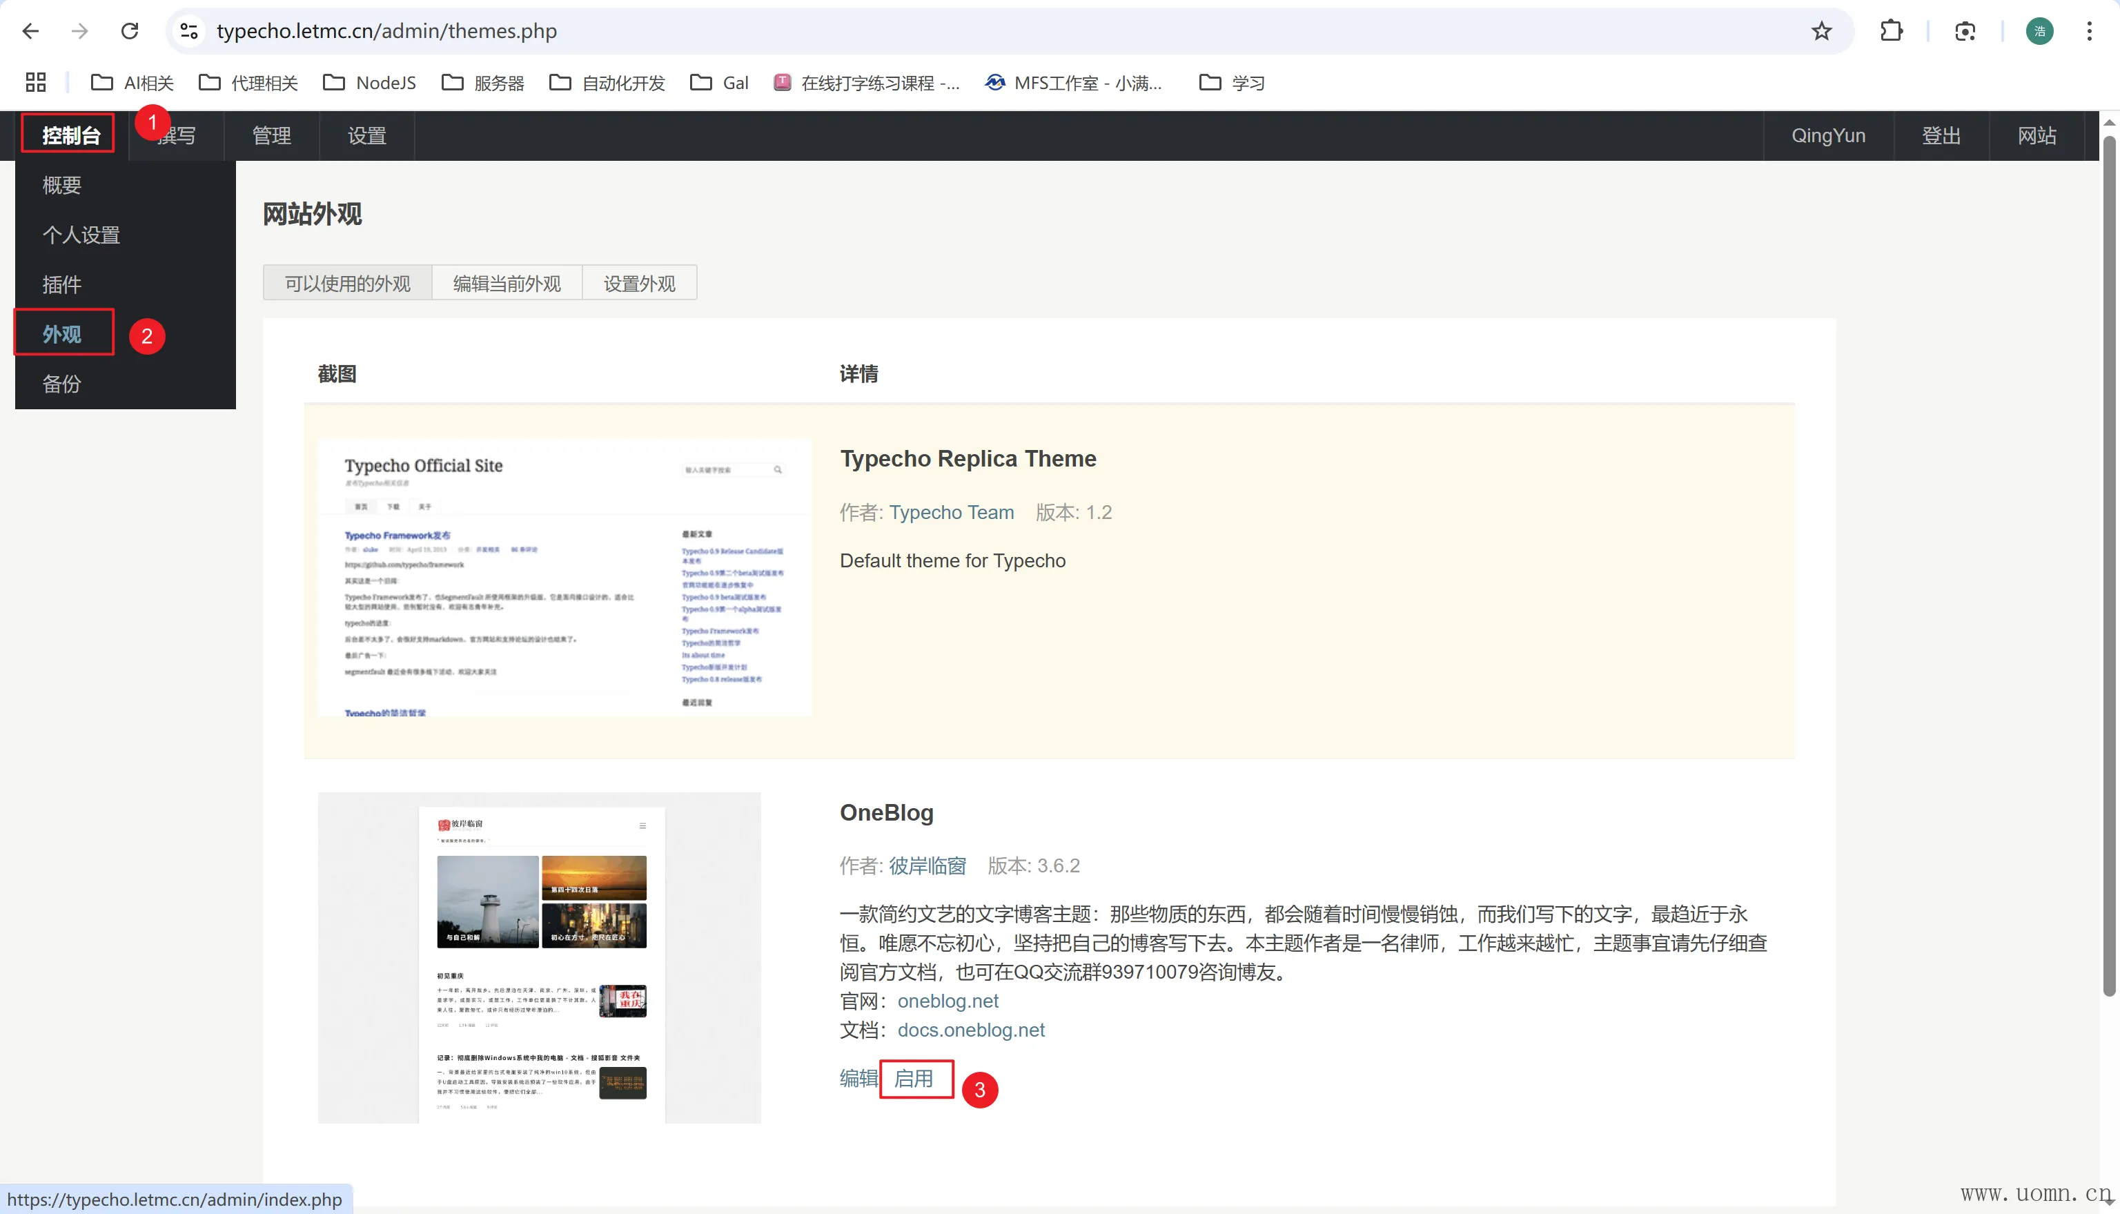This screenshot has height=1214, width=2120.
Task: Open Chrome's three-dot menu
Action: pyautogui.click(x=2089, y=31)
